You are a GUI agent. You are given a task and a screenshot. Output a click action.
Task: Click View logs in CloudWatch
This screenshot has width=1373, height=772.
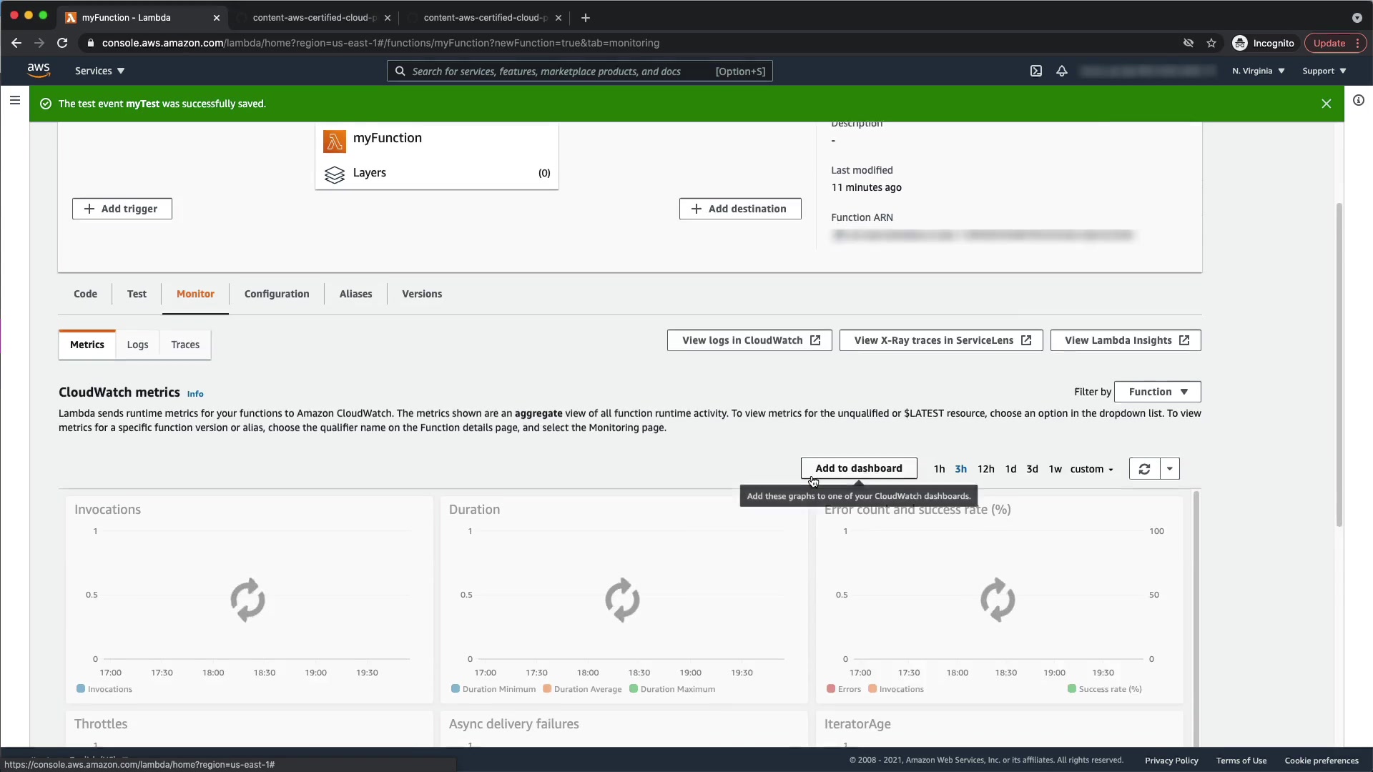click(x=749, y=340)
